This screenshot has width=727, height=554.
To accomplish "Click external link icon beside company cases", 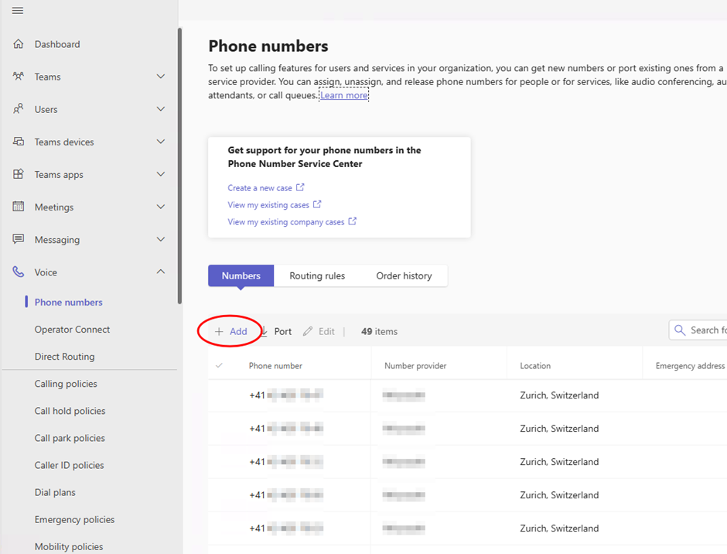I will [x=353, y=221].
